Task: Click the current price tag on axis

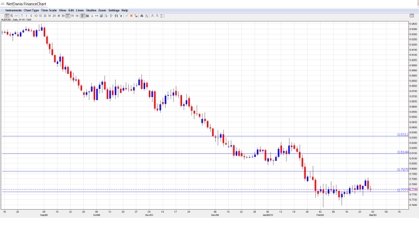Action: point(413,190)
